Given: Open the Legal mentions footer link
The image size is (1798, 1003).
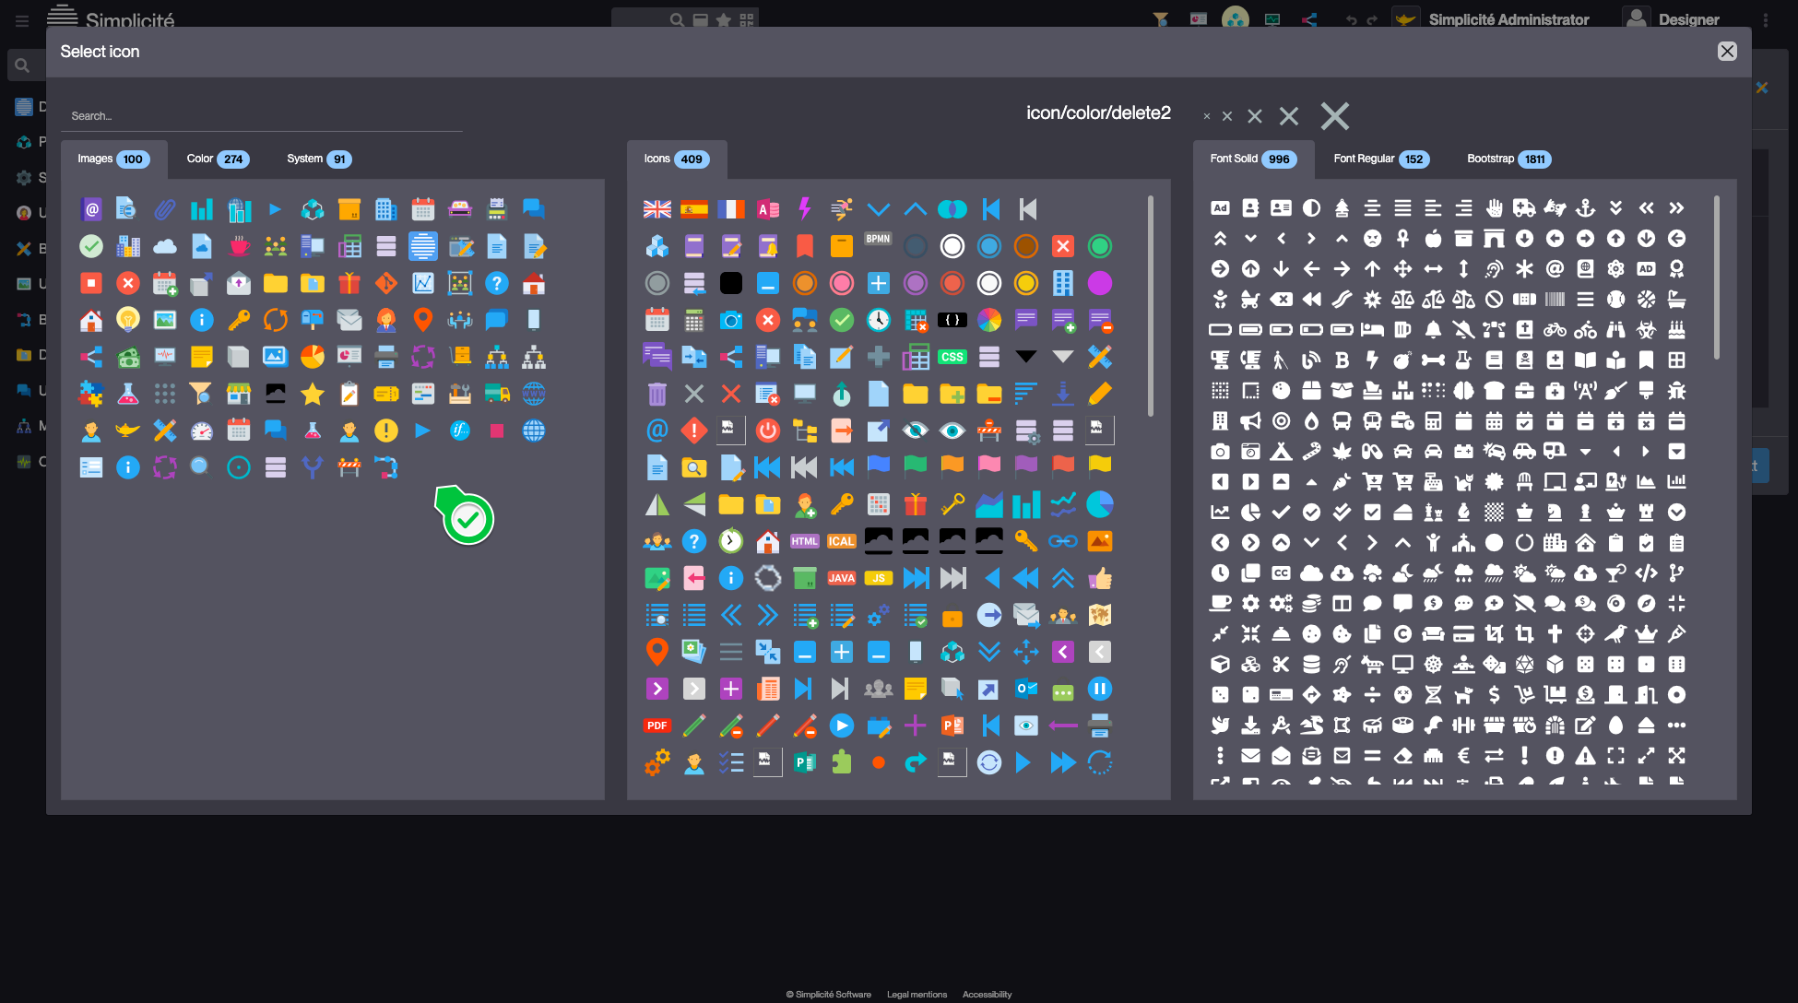Looking at the screenshot, I should click(x=917, y=995).
